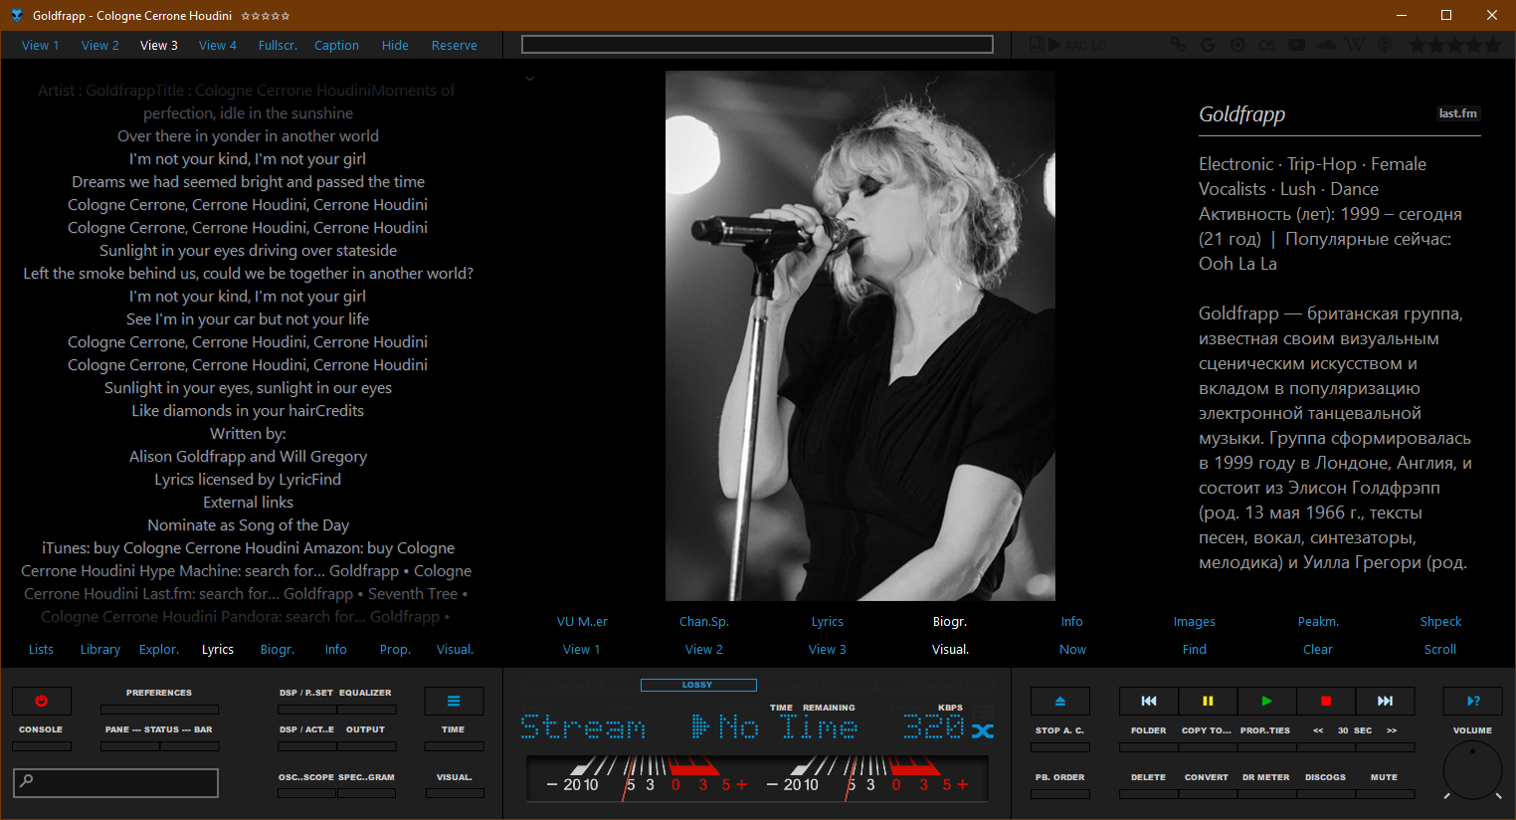Open the hamburger menu above Time
Image resolution: width=1516 pixels, height=820 pixels.
coord(454,701)
